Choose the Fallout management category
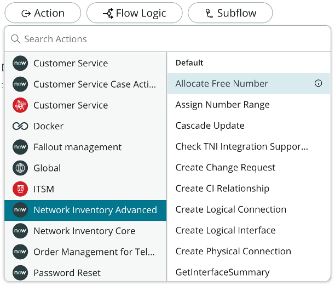 click(x=85, y=147)
